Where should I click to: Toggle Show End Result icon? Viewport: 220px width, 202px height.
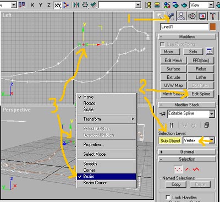click(x=172, y=125)
